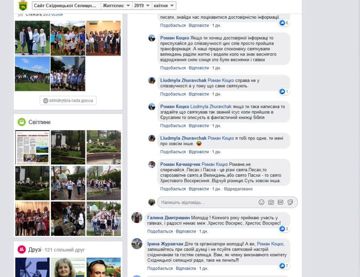Open the newspaper page photo thumbnail
The height and width of the screenshot is (277, 360).
point(32,148)
